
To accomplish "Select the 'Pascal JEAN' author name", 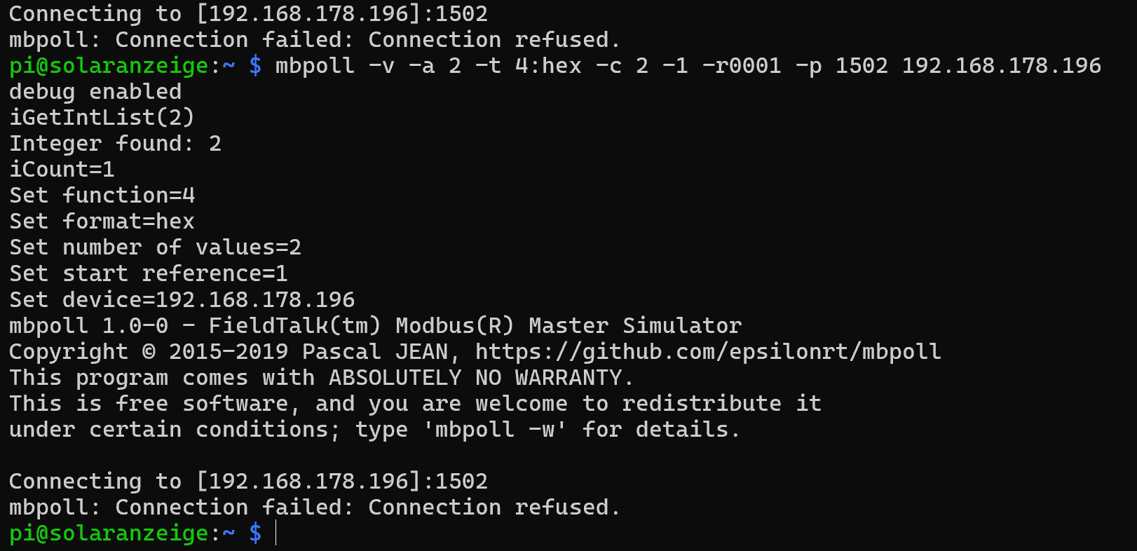I will point(375,351).
